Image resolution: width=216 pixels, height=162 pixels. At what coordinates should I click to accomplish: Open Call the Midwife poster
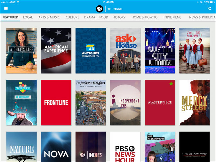click(194, 51)
